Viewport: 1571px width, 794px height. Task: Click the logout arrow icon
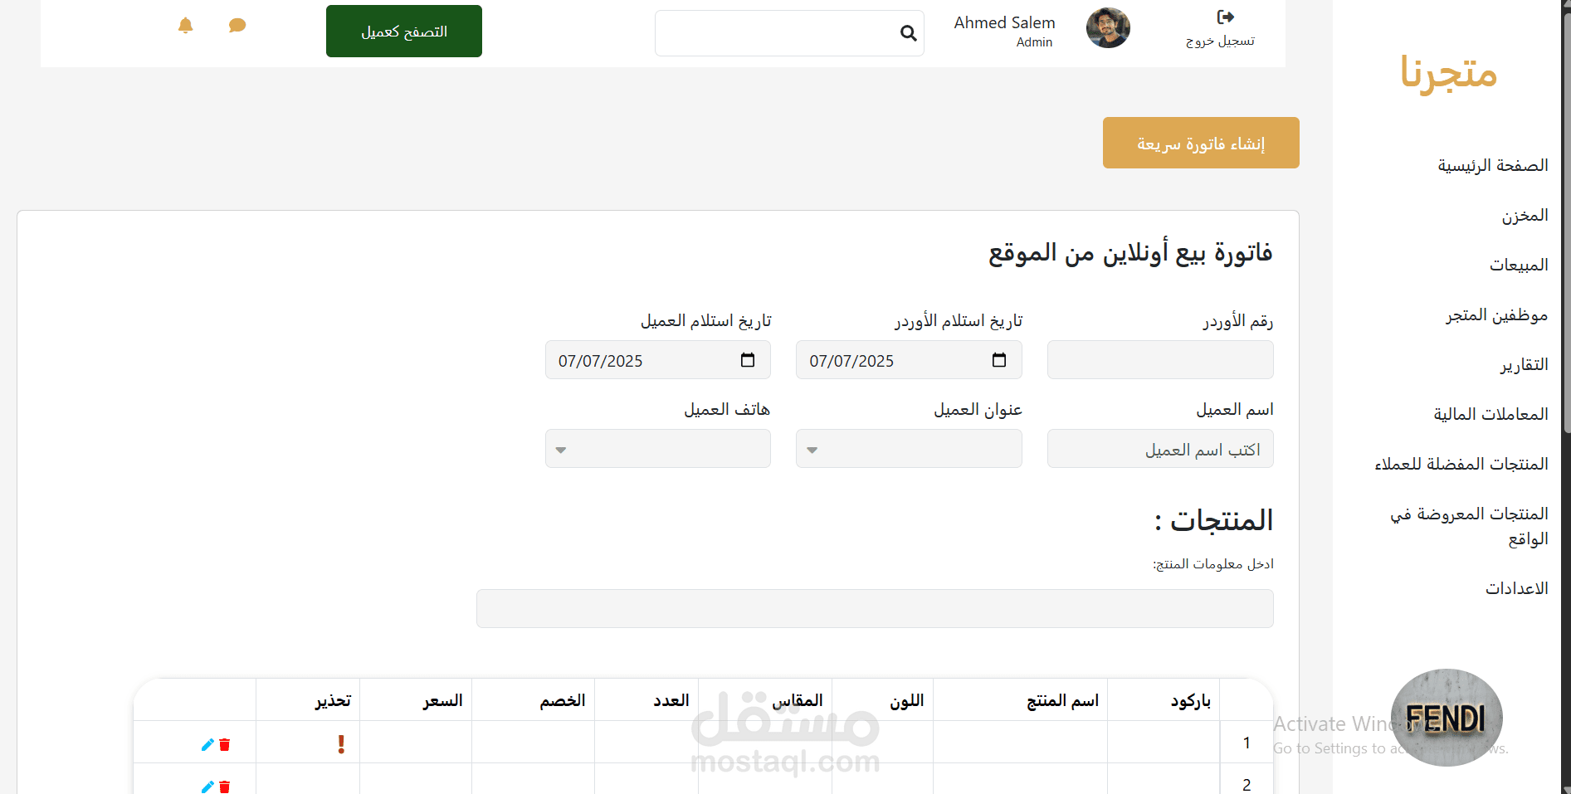[1226, 17]
